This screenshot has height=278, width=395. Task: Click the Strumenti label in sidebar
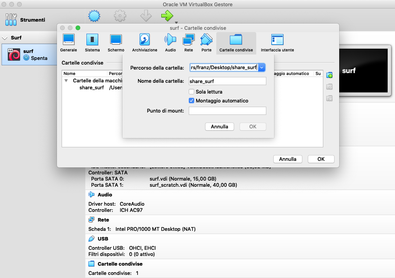(x=33, y=20)
